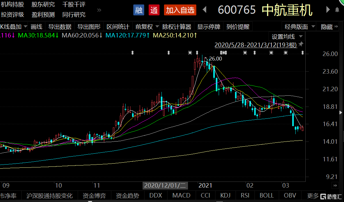This screenshot has height=202, width=344.
Task: Click the date marker 2020/12/01/二
Action: [x=165, y=186]
